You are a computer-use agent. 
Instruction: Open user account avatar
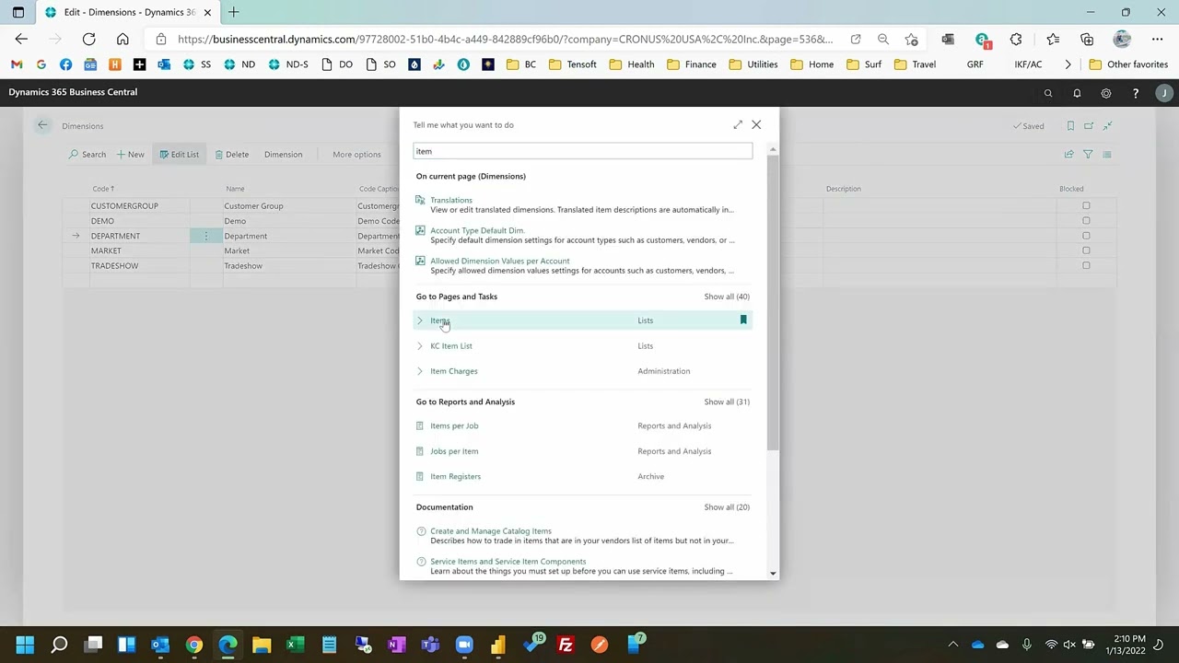pyautogui.click(x=1164, y=93)
